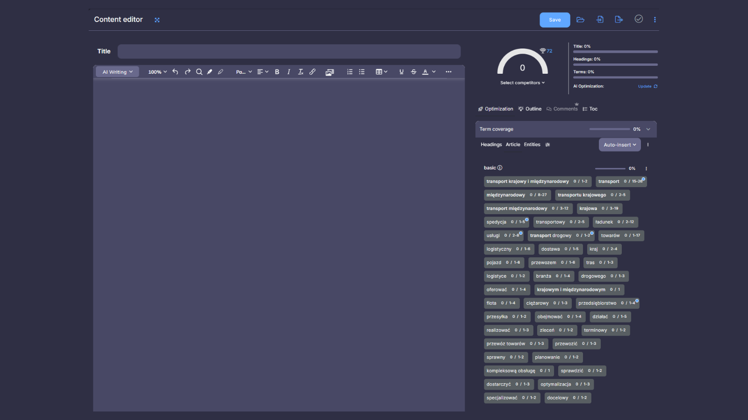Select the Entities filter tab
Viewport: 748px width, 420px height.
pos(532,145)
